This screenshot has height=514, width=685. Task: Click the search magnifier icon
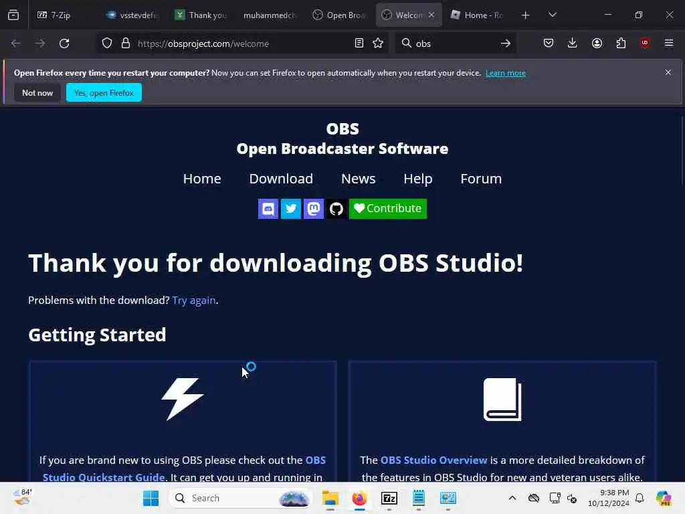[406, 44]
